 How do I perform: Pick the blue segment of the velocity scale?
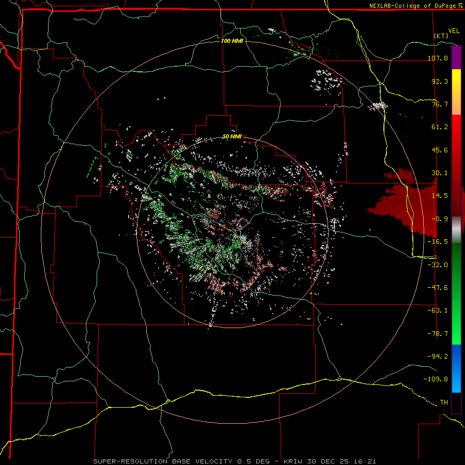(456, 368)
